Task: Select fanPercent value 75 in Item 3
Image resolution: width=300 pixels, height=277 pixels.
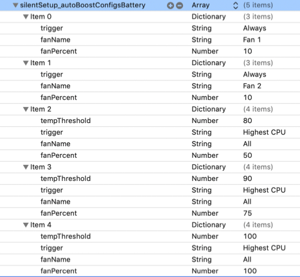Action: pyautogui.click(x=247, y=213)
